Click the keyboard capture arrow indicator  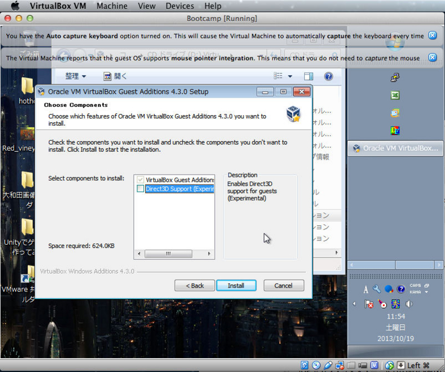(x=400, y=365)
